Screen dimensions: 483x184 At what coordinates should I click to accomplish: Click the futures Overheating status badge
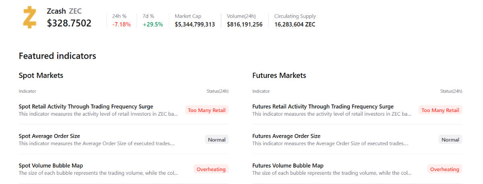click(444, 169)
